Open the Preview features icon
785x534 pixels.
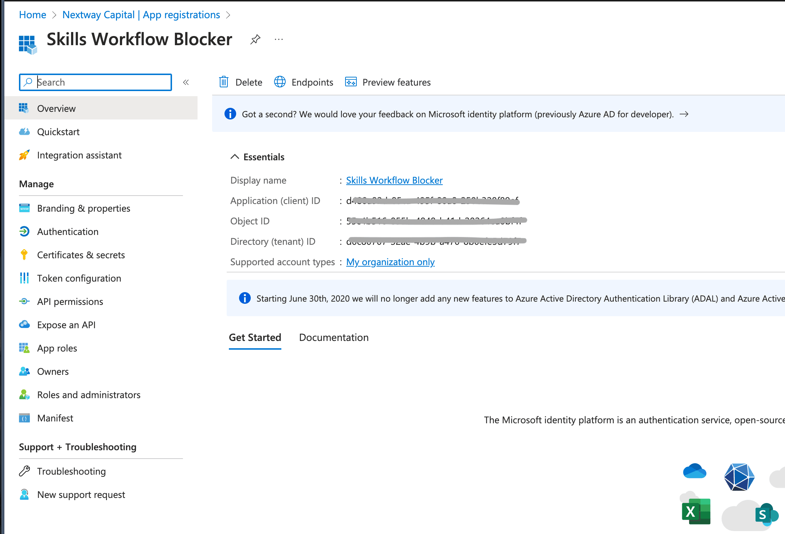click(351, 82)
